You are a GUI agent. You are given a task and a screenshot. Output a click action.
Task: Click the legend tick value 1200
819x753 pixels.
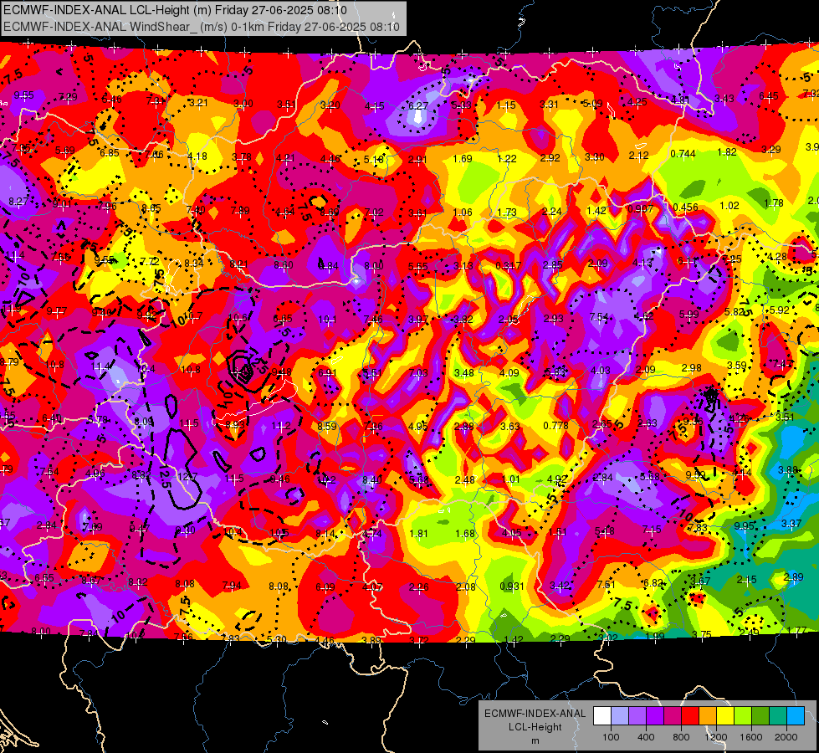coord(716,737)
